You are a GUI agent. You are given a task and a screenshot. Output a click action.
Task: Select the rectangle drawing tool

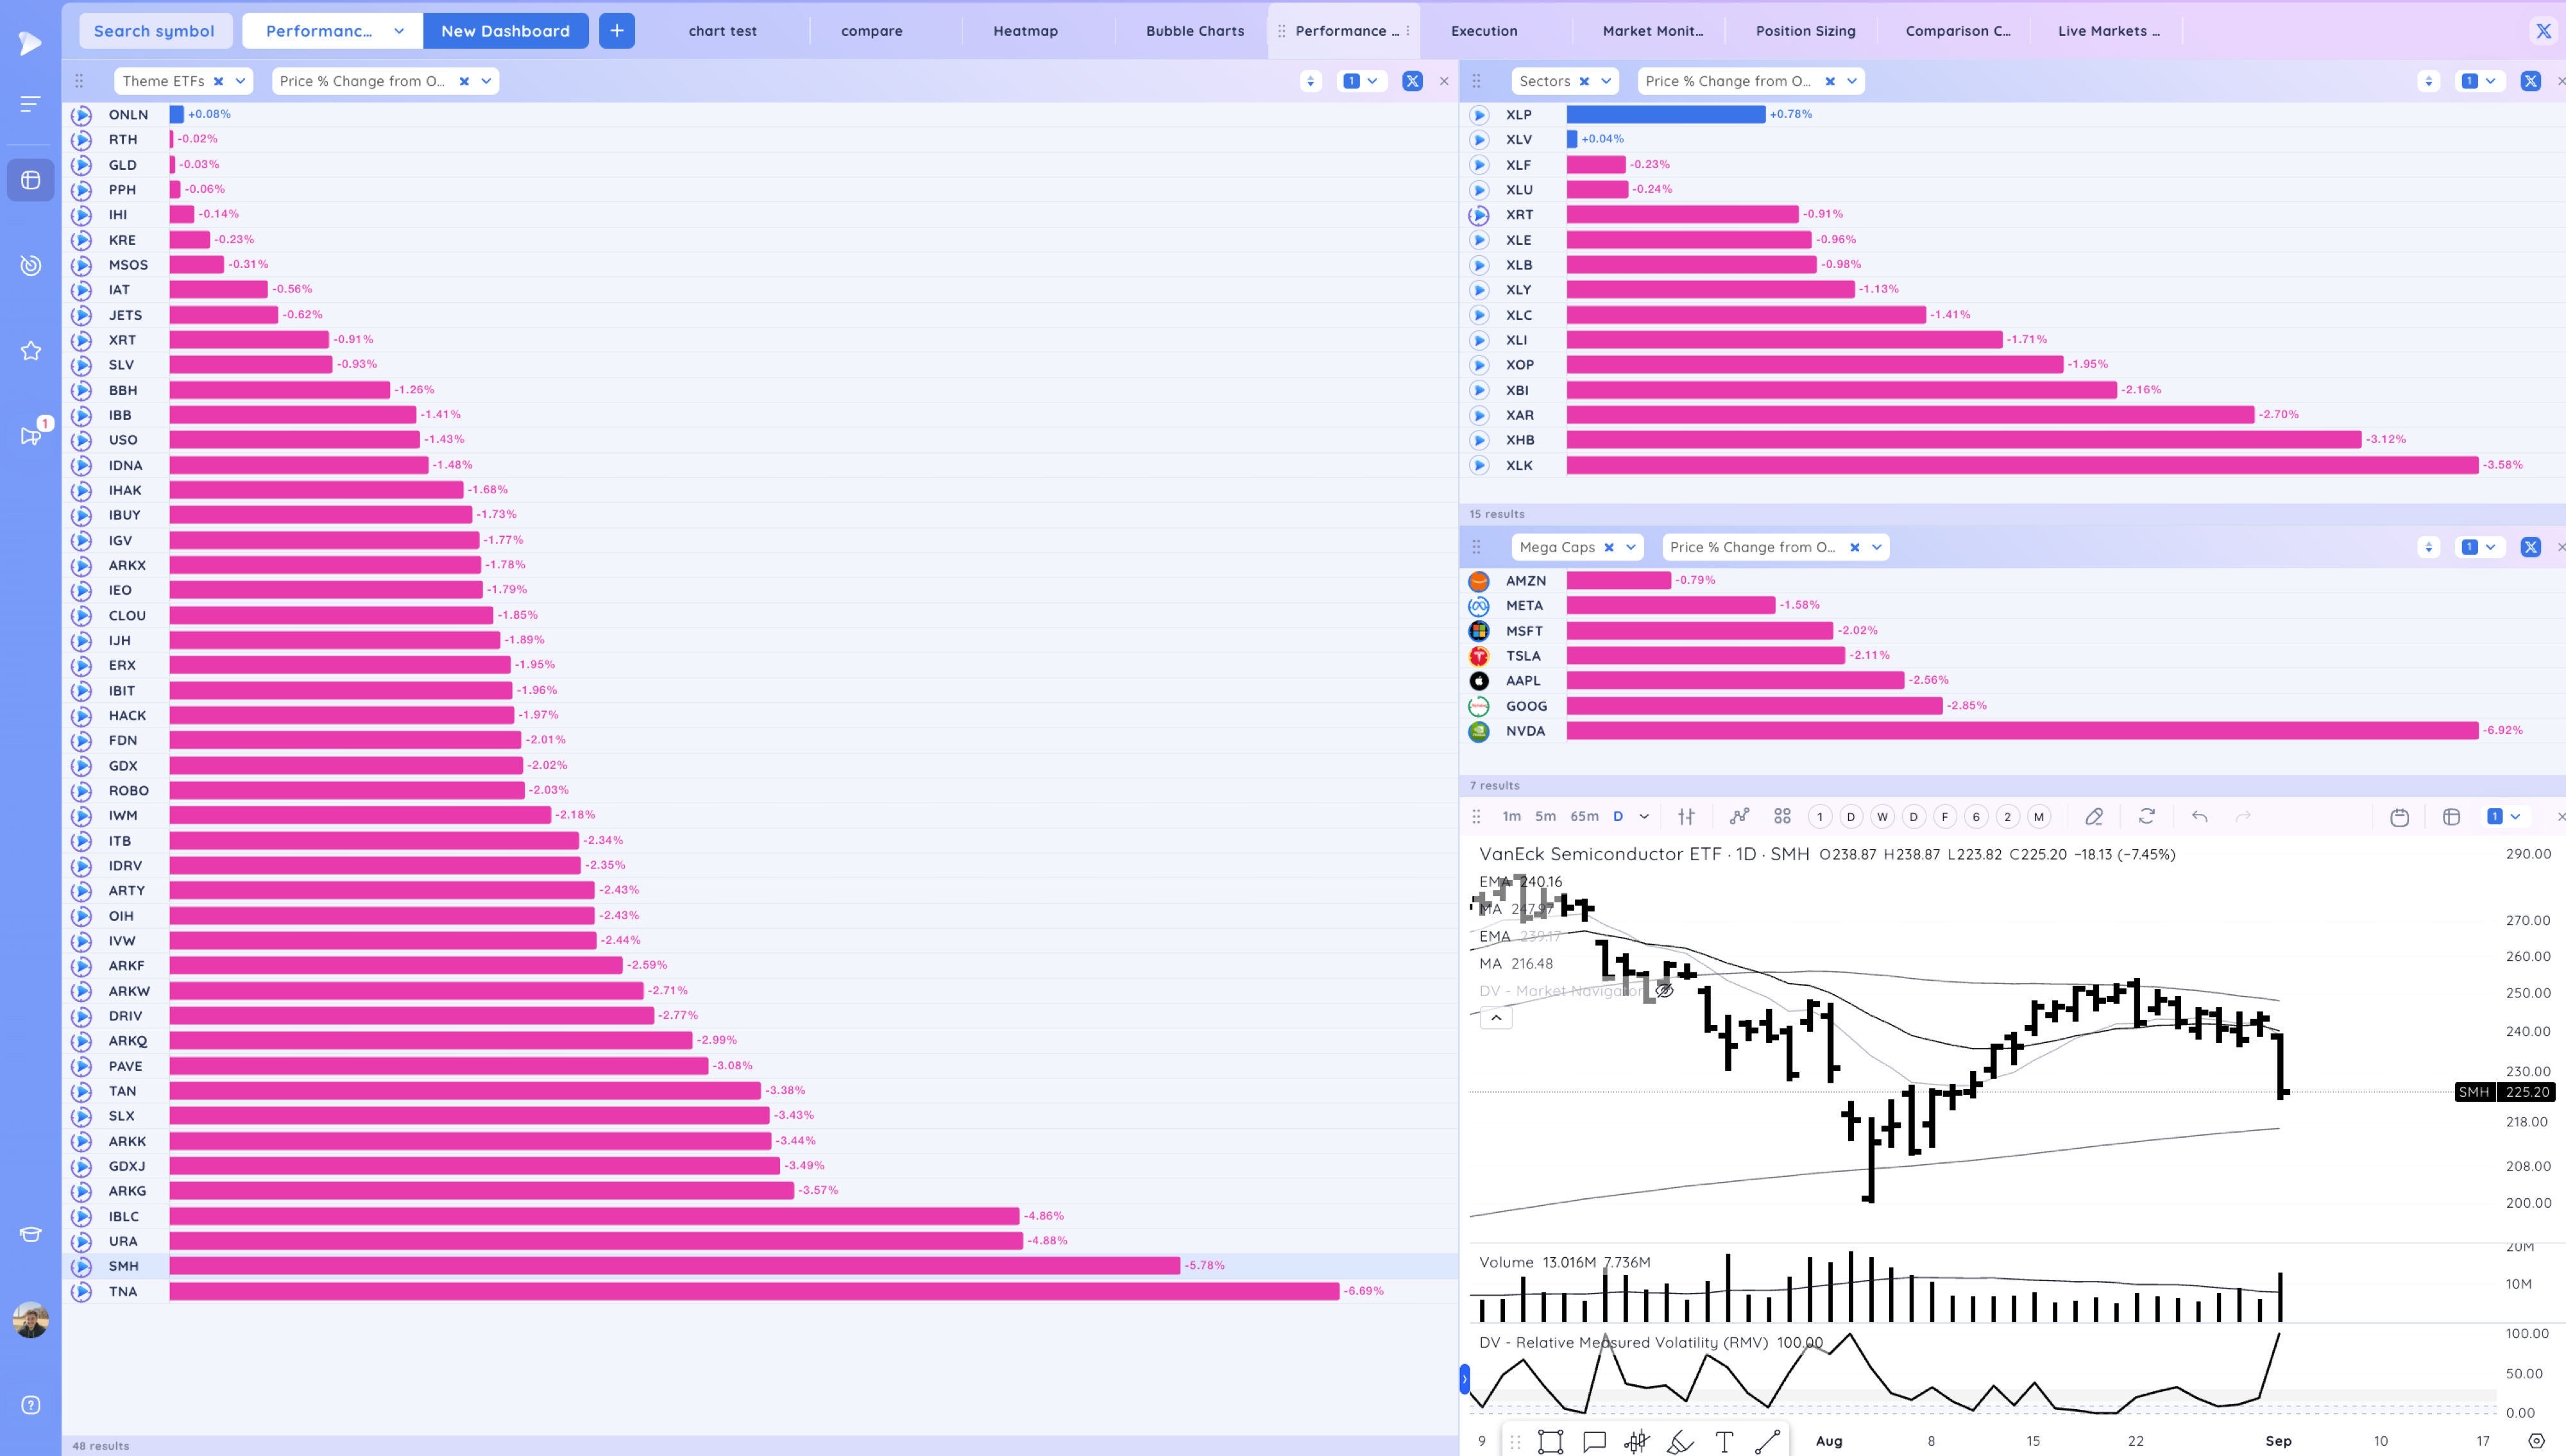(x=1550, y=1441)
